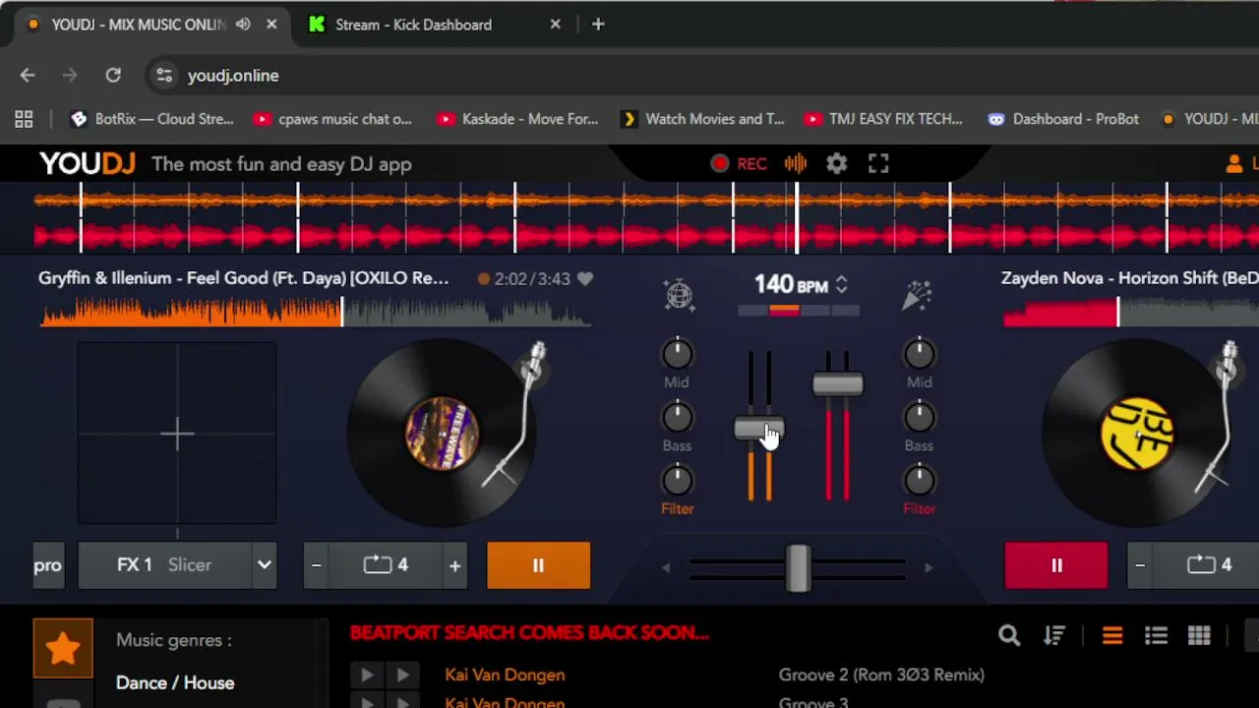Seek in the right deck red track waveform
Image resolution: width=1259 pixels, height=708 pixels.
coord(1131,313)
